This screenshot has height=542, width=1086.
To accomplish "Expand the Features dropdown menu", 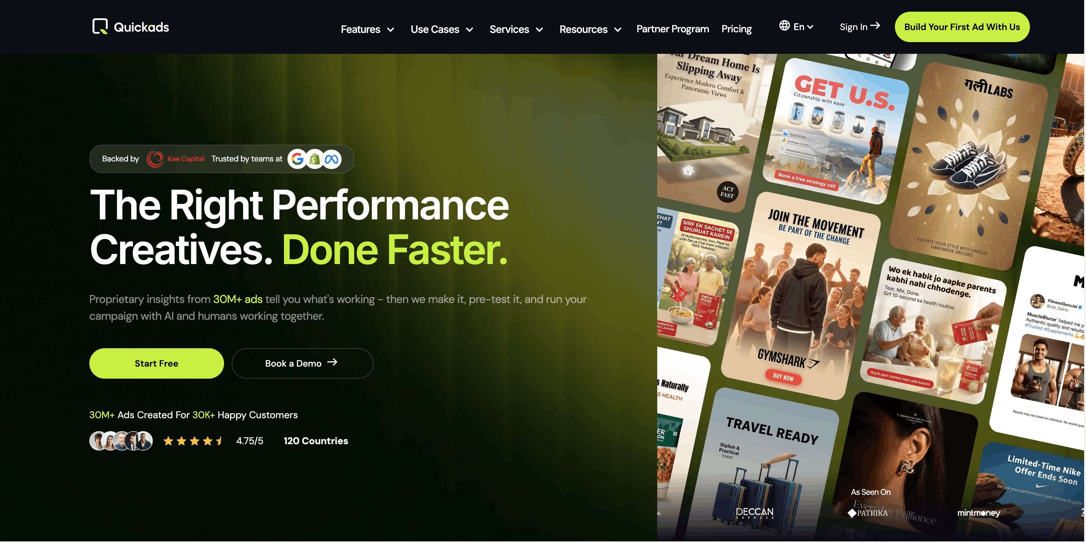I will point(367,29).
